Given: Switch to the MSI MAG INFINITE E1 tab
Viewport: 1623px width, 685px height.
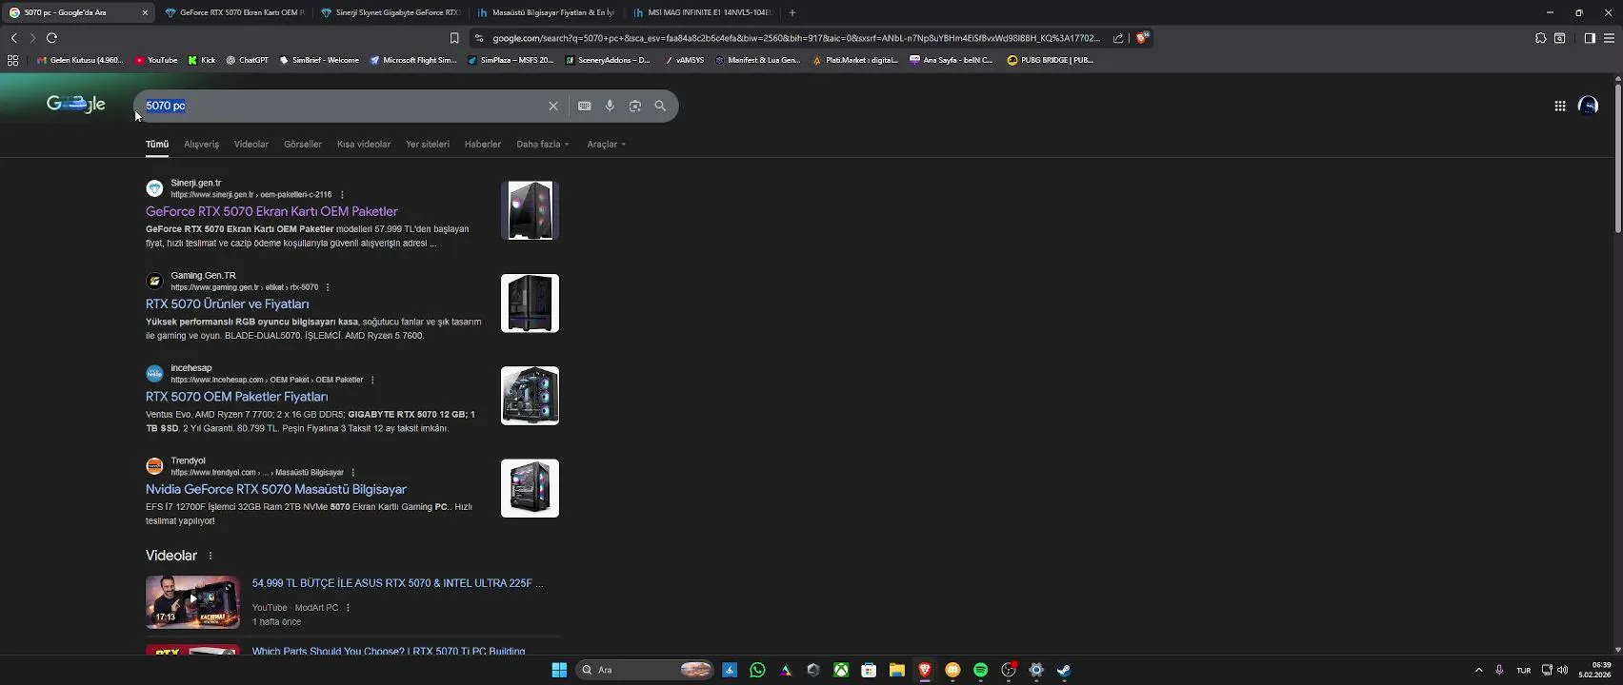Looking at the screenshot, I should (x=702, y=12).
